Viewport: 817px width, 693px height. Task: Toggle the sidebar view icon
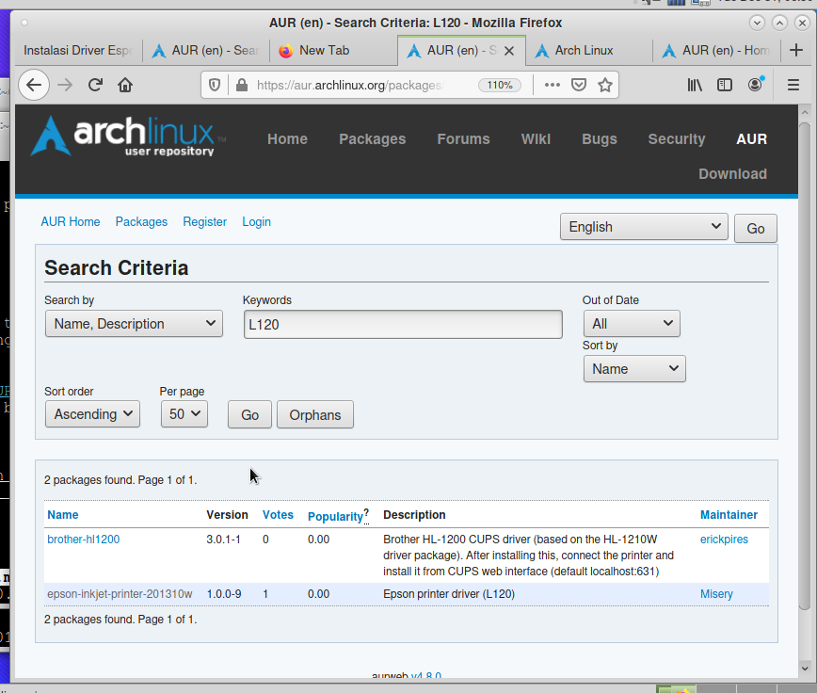pos(725,85)
